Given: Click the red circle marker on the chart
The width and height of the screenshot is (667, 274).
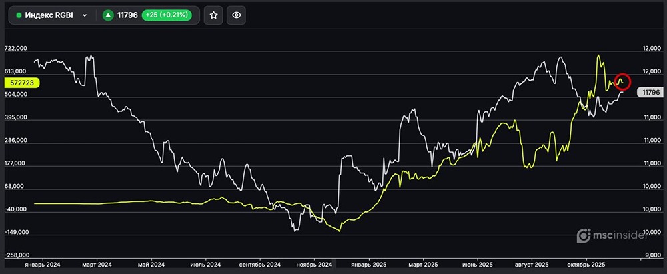Looking at the screenshot, I should pyautogui.click(x=622, y=81).
